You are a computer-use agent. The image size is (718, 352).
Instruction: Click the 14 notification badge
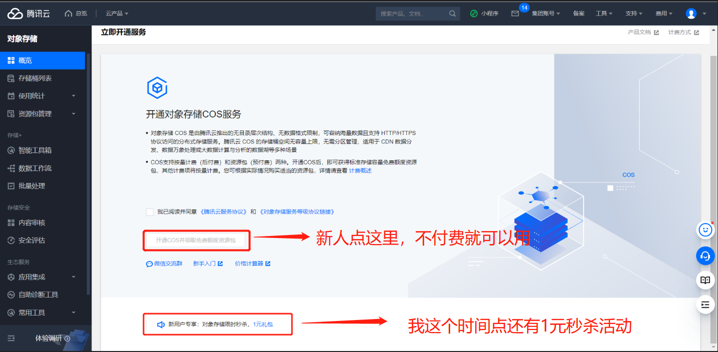tap(524, 7)
